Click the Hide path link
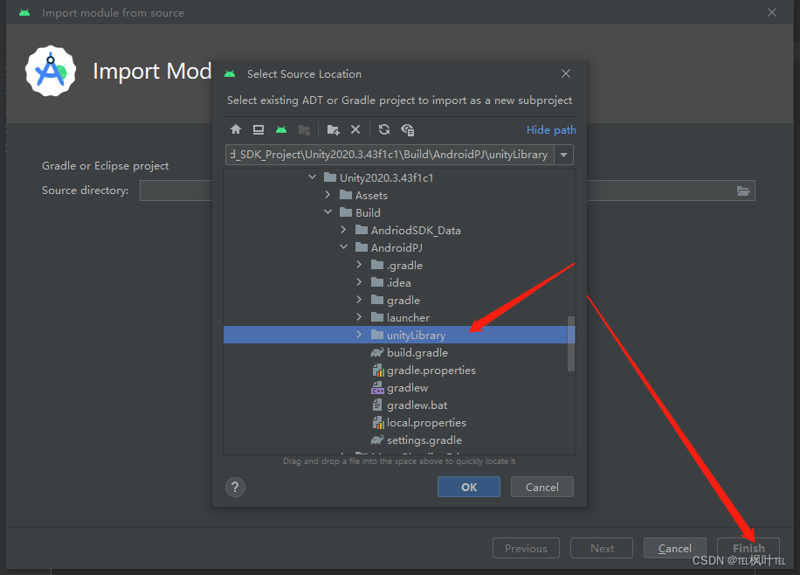 [551, 129]
